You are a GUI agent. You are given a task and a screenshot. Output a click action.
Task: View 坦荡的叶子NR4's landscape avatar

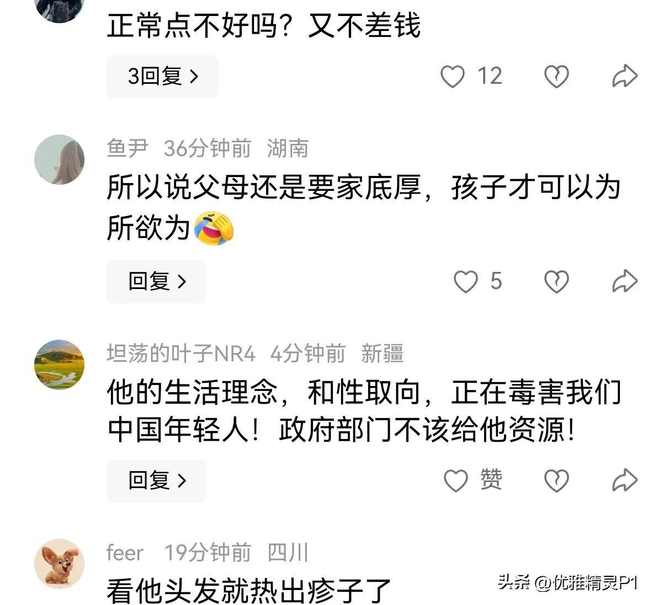click(59, 365)
